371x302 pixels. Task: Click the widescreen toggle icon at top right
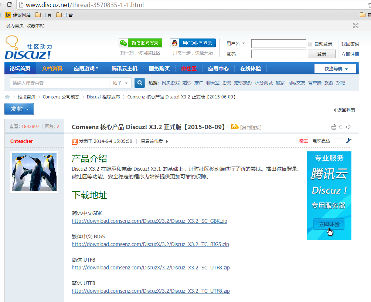(x=355, y=26)
